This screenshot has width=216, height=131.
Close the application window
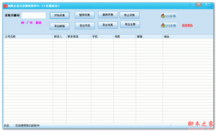[x=206, y=5]
